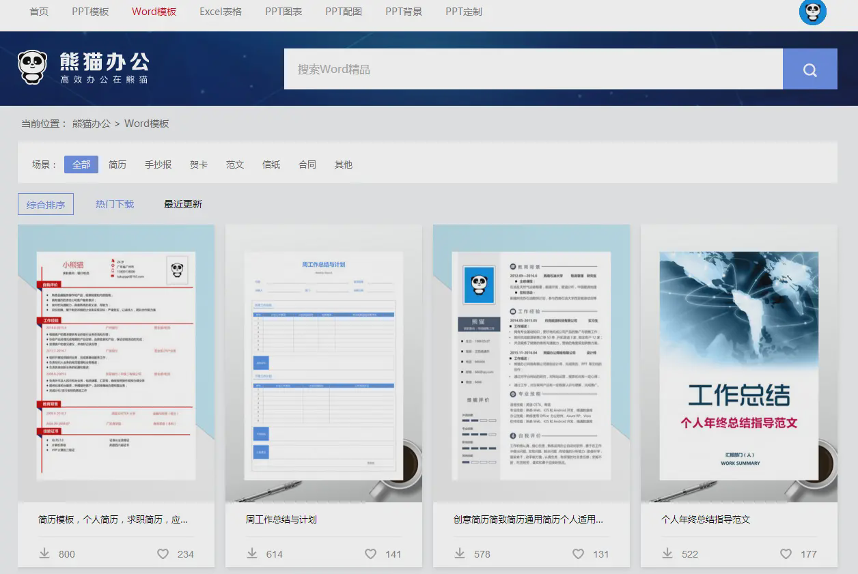This screenshot has width=858, height=574.
Task: Download the 个人年终总结指导范文 template
Action: [x=668, y=554]
